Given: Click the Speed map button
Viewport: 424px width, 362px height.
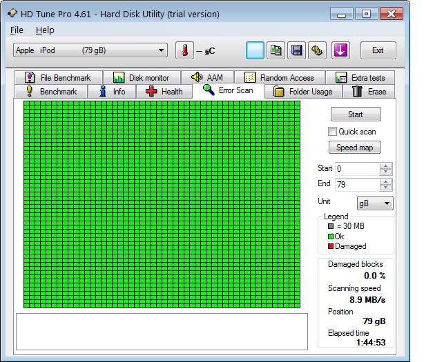Looking at the screenshot, I should (x=355, y=148).
